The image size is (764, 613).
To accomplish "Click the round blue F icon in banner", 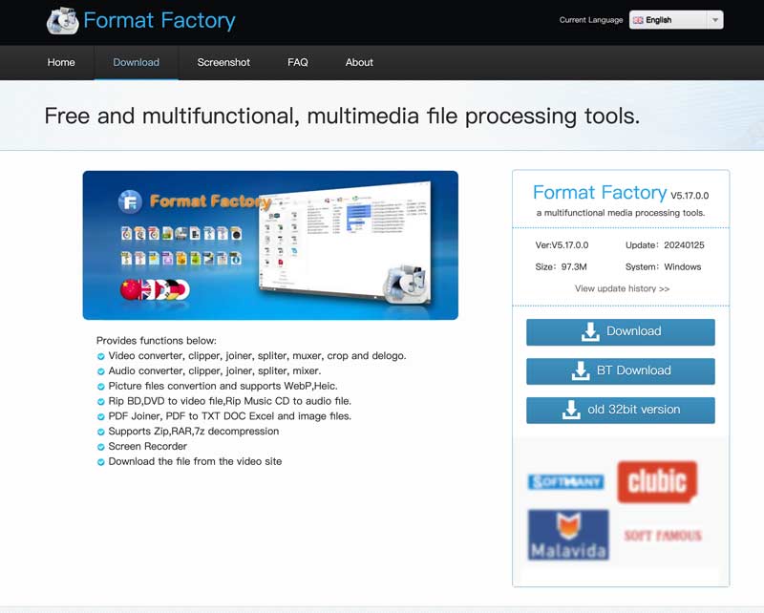I will click(130, 201).
